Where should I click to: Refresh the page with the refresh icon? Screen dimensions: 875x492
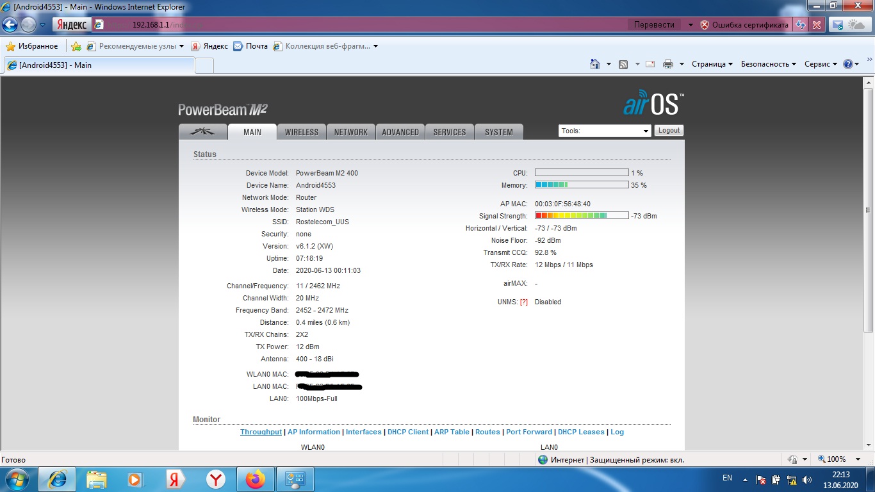(x=800, y=25)
